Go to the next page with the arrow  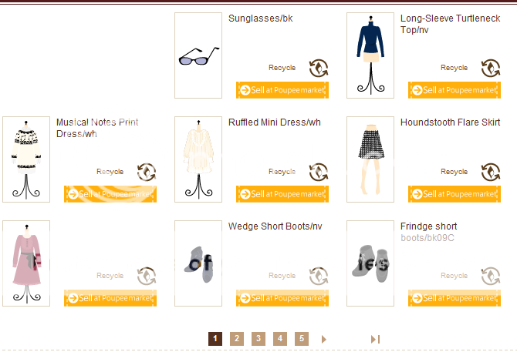(324, 339)
